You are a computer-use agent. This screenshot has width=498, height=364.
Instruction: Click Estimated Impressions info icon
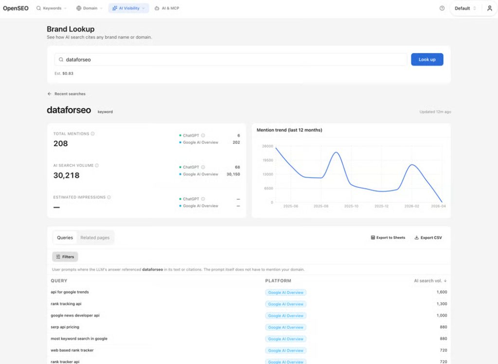click(x=109, y=198)
